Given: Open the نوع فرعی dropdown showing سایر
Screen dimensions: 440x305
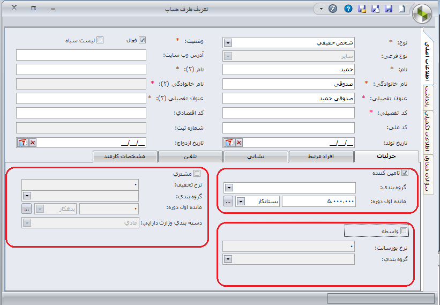Looking at the screenshot, I should (x=228, y=56).
